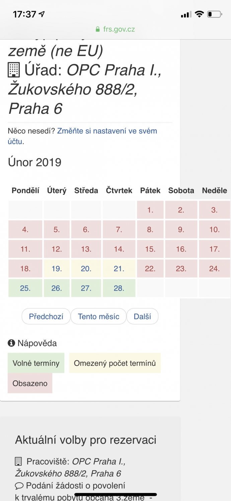Click the Tento měsíc button
231x501 pixels.
click(x=98, y=317)
